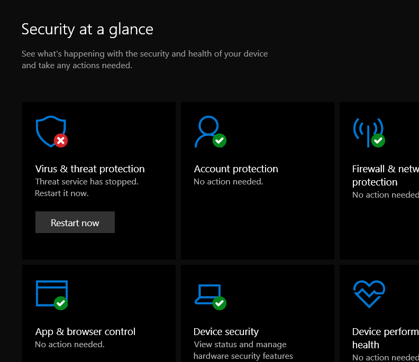Open Virus & threat protection title
This screenshot has height=362, width=419.
(x=90, y=169)
